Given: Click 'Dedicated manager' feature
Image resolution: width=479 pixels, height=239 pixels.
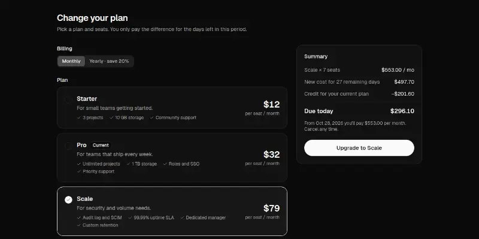Looking at the screenshot, I should click(x=203, y=217).
